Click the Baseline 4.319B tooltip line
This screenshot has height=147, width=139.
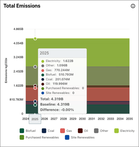(55, 104)
